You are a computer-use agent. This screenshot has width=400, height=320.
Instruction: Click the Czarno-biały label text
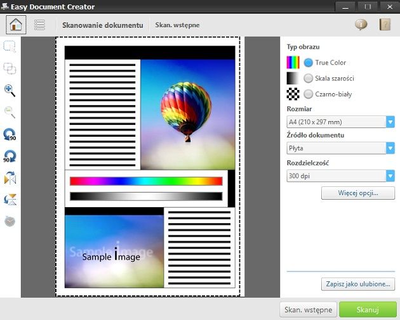click(333, 94)
